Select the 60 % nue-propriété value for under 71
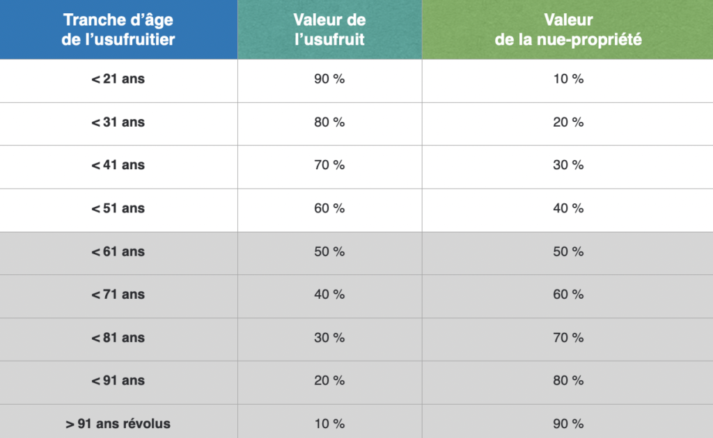 pos(567,295)
